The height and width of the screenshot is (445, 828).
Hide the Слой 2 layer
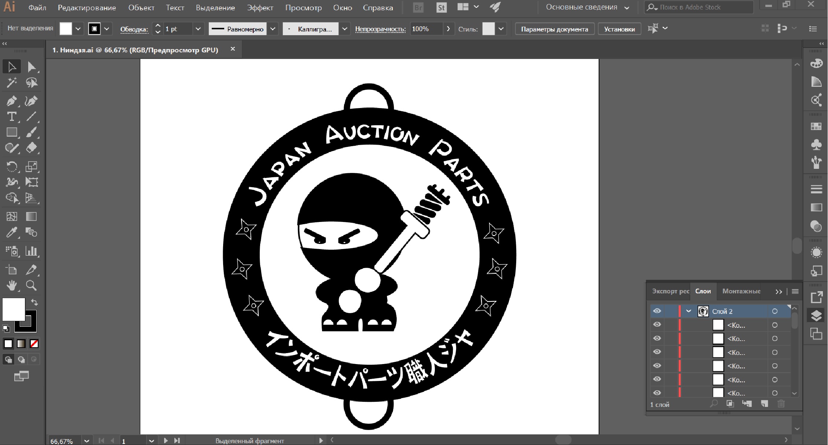657,311
